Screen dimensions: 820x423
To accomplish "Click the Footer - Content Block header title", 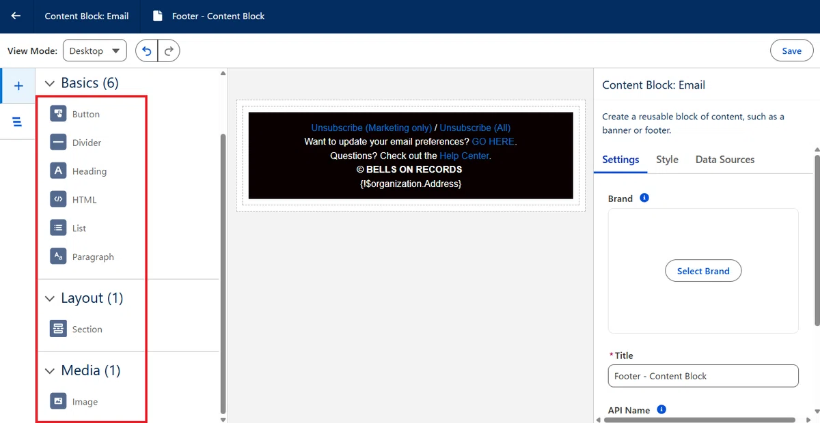I will pos(218,16).
